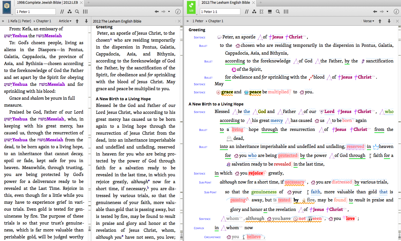Image resolution: width=401 pixels, height=241 pixels.
Task: Open the green LEB resource panel menu
Action: [191, 8]
